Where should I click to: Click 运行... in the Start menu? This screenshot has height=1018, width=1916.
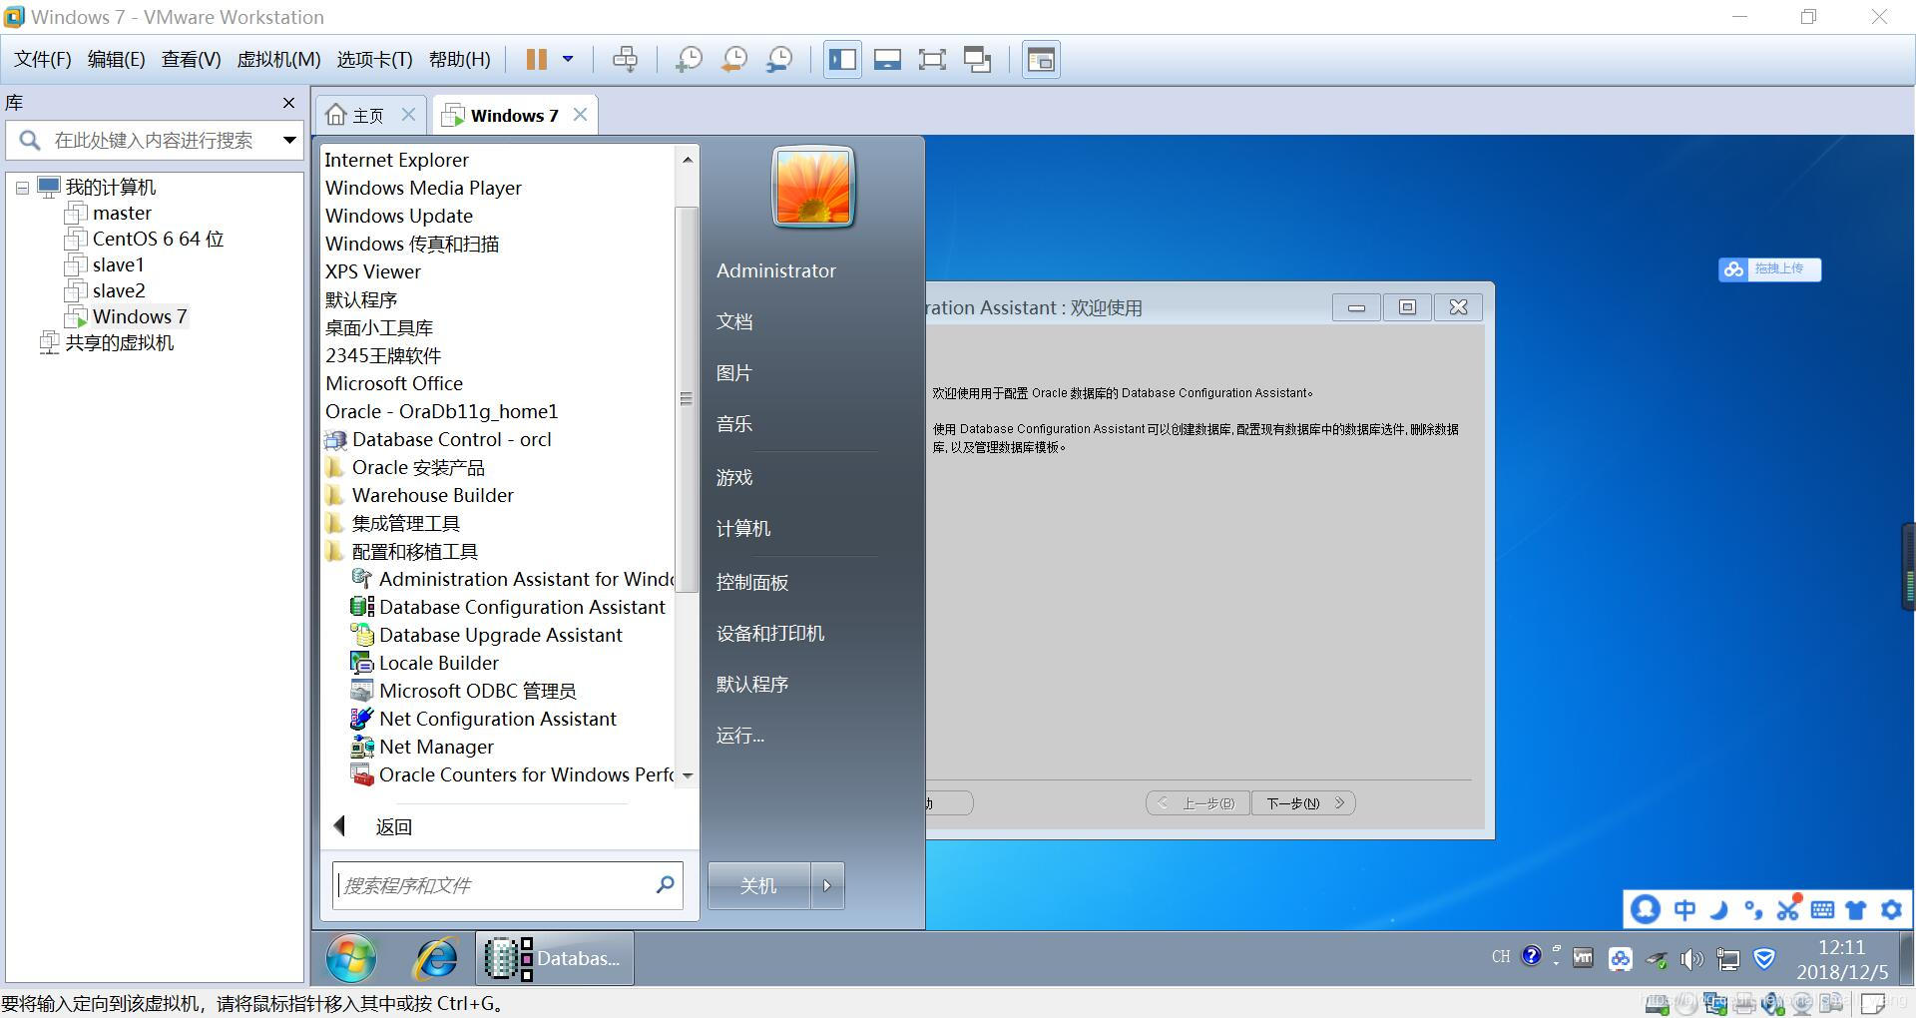(740, 737)
